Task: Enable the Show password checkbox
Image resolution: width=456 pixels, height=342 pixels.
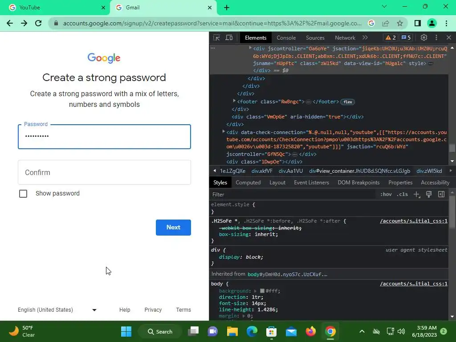Action: point(23,194)
